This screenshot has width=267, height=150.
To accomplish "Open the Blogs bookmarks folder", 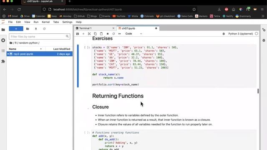I will tap(92, 16).
